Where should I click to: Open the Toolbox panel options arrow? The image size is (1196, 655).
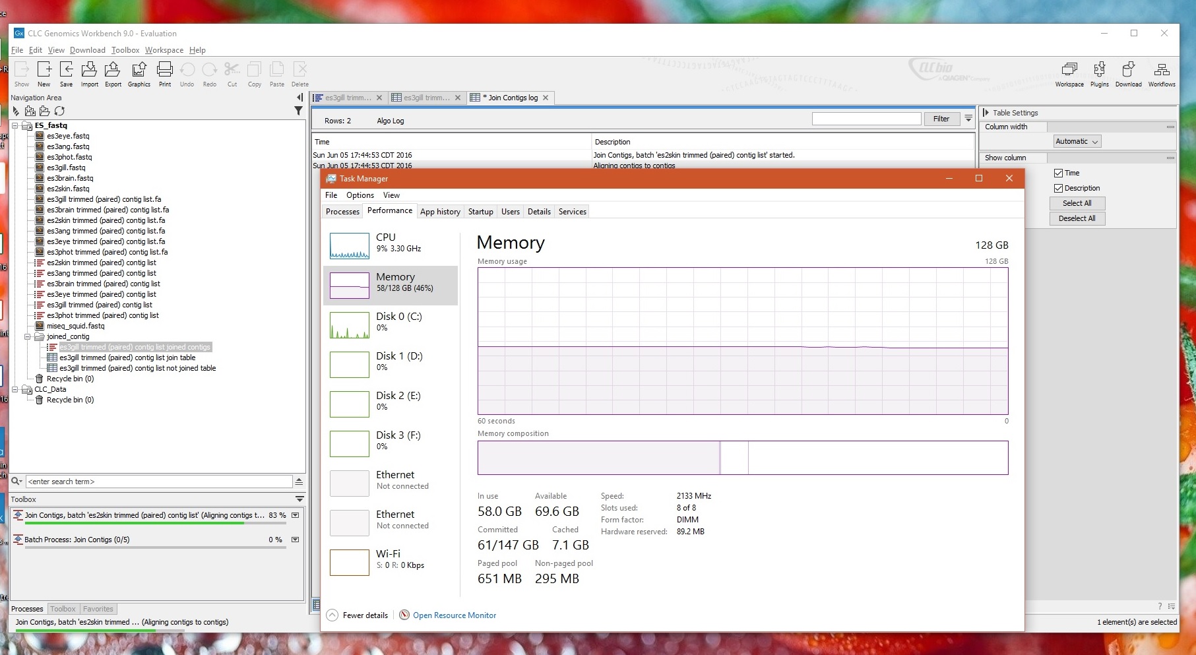(x=299, y=499)
